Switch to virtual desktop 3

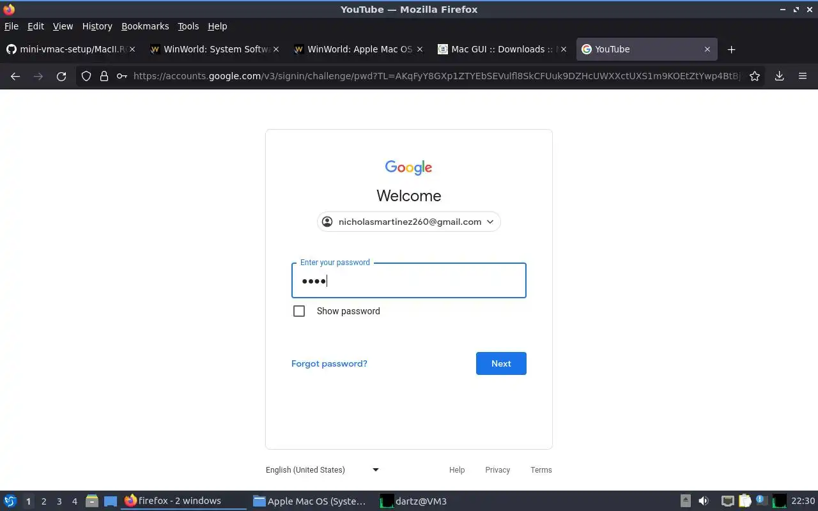(x=59, y=501)
